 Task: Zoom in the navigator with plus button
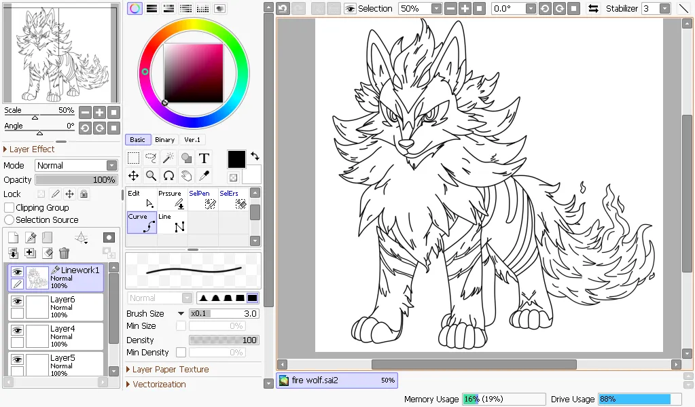[x=100, y=113]
